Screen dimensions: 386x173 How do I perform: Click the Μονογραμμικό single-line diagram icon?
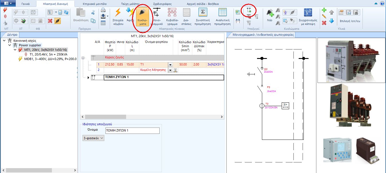(x=157, y=16)
